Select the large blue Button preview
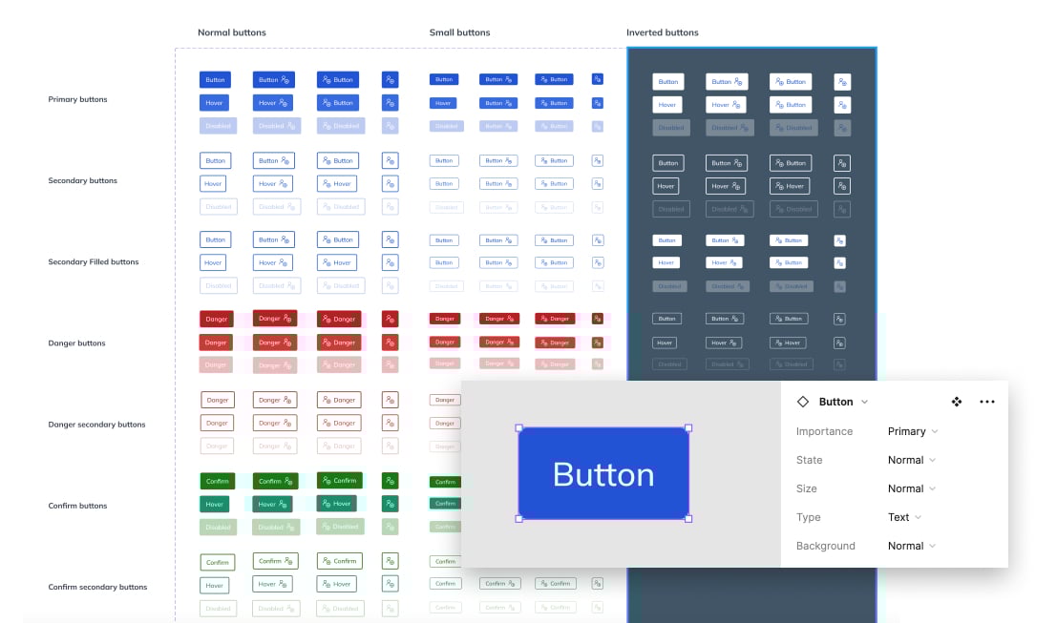 pos(603,473)
